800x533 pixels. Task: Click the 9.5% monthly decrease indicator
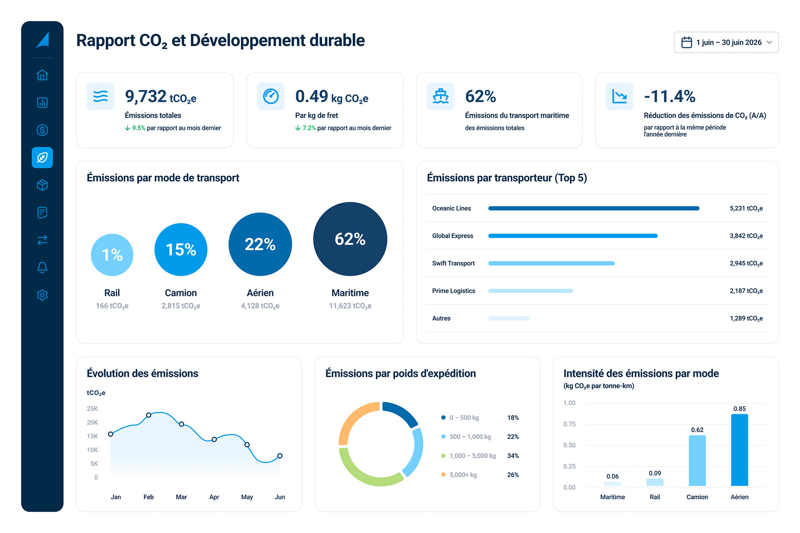click(135, 128)
